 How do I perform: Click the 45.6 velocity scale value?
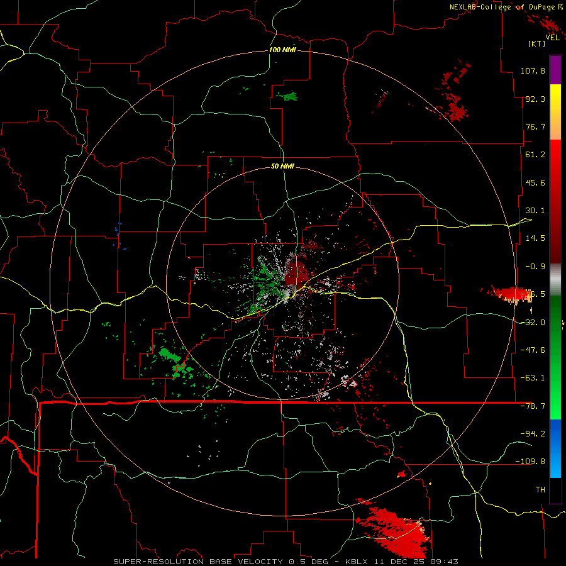(x=535, y=182)
